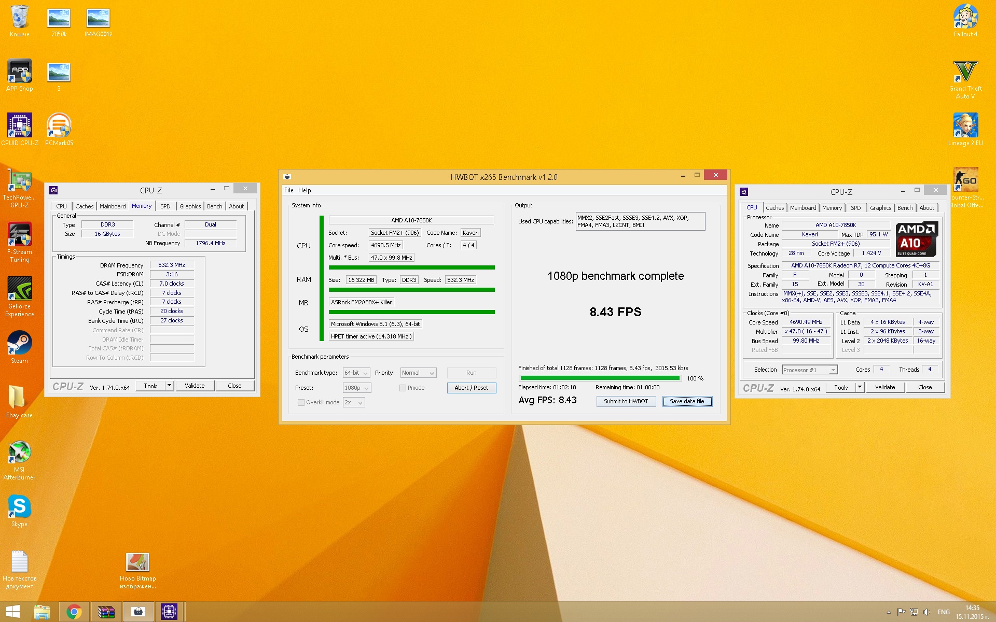996x622 pixels.
Task: Open the new text document file
Action: coord(19,569)
